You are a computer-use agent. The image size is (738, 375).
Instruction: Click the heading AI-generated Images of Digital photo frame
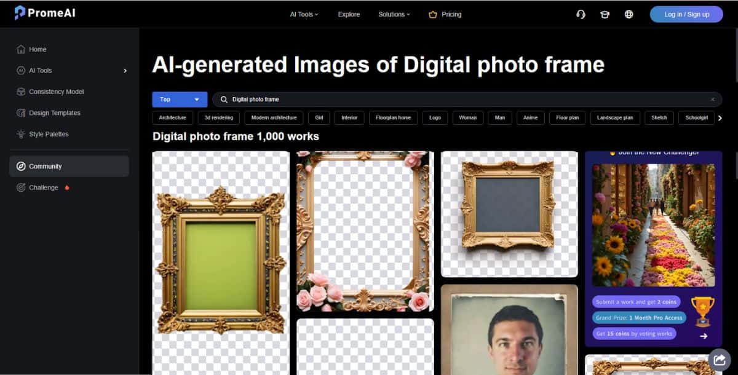[x=378, y=65]
